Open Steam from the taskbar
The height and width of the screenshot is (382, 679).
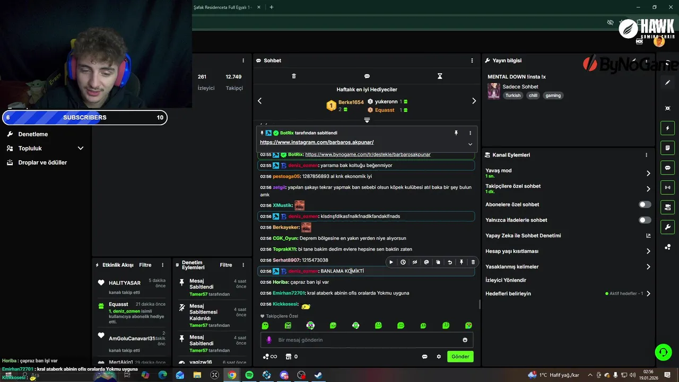coord(318,375)
